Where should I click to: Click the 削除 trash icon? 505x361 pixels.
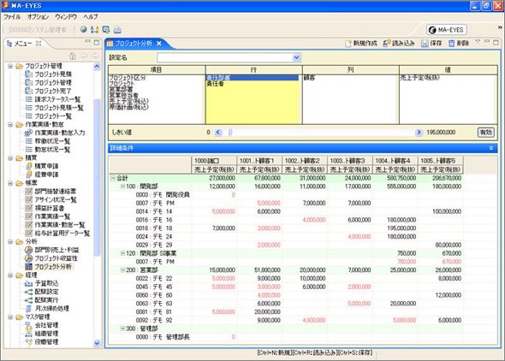[x=451, y=44]
